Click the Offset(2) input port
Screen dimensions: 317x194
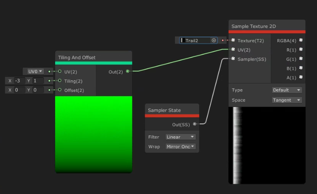pos(59,90)
